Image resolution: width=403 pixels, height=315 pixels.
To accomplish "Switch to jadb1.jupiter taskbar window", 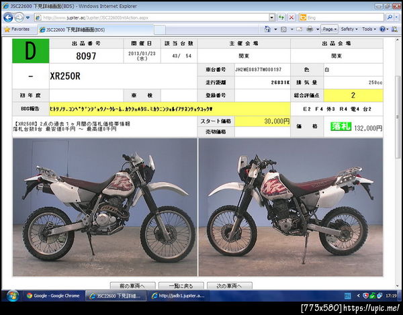I will click(178, 296).
